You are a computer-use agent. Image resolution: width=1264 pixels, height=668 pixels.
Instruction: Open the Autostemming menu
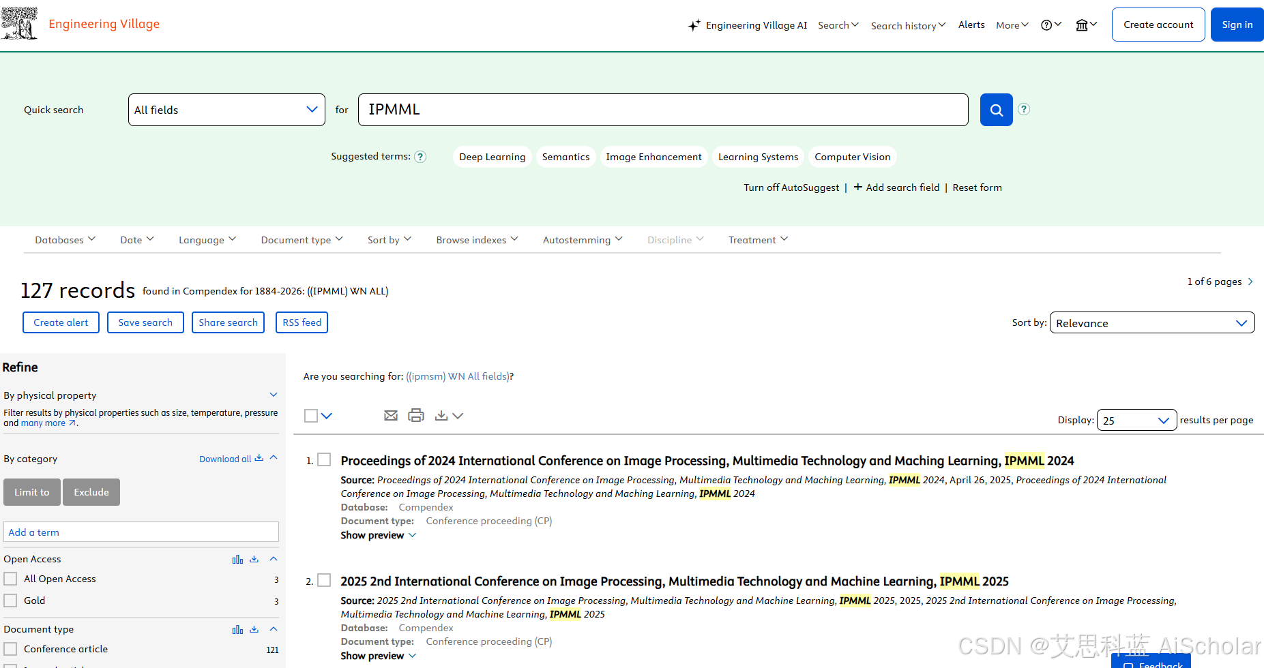click(583, 240)
